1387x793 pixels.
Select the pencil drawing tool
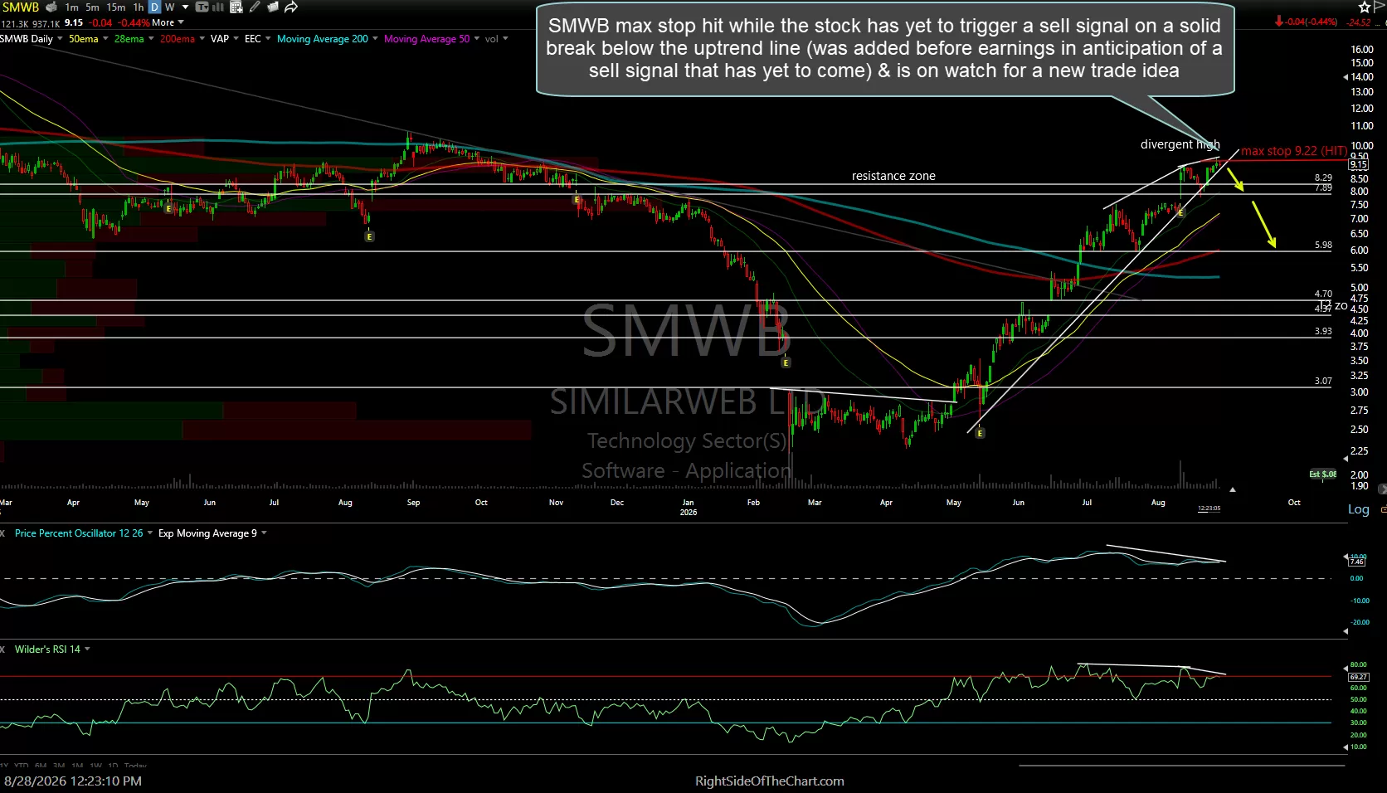pos(255,7)
